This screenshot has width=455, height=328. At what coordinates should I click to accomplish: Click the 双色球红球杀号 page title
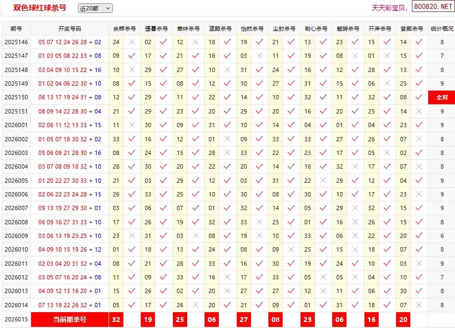(x=40, y=8)
